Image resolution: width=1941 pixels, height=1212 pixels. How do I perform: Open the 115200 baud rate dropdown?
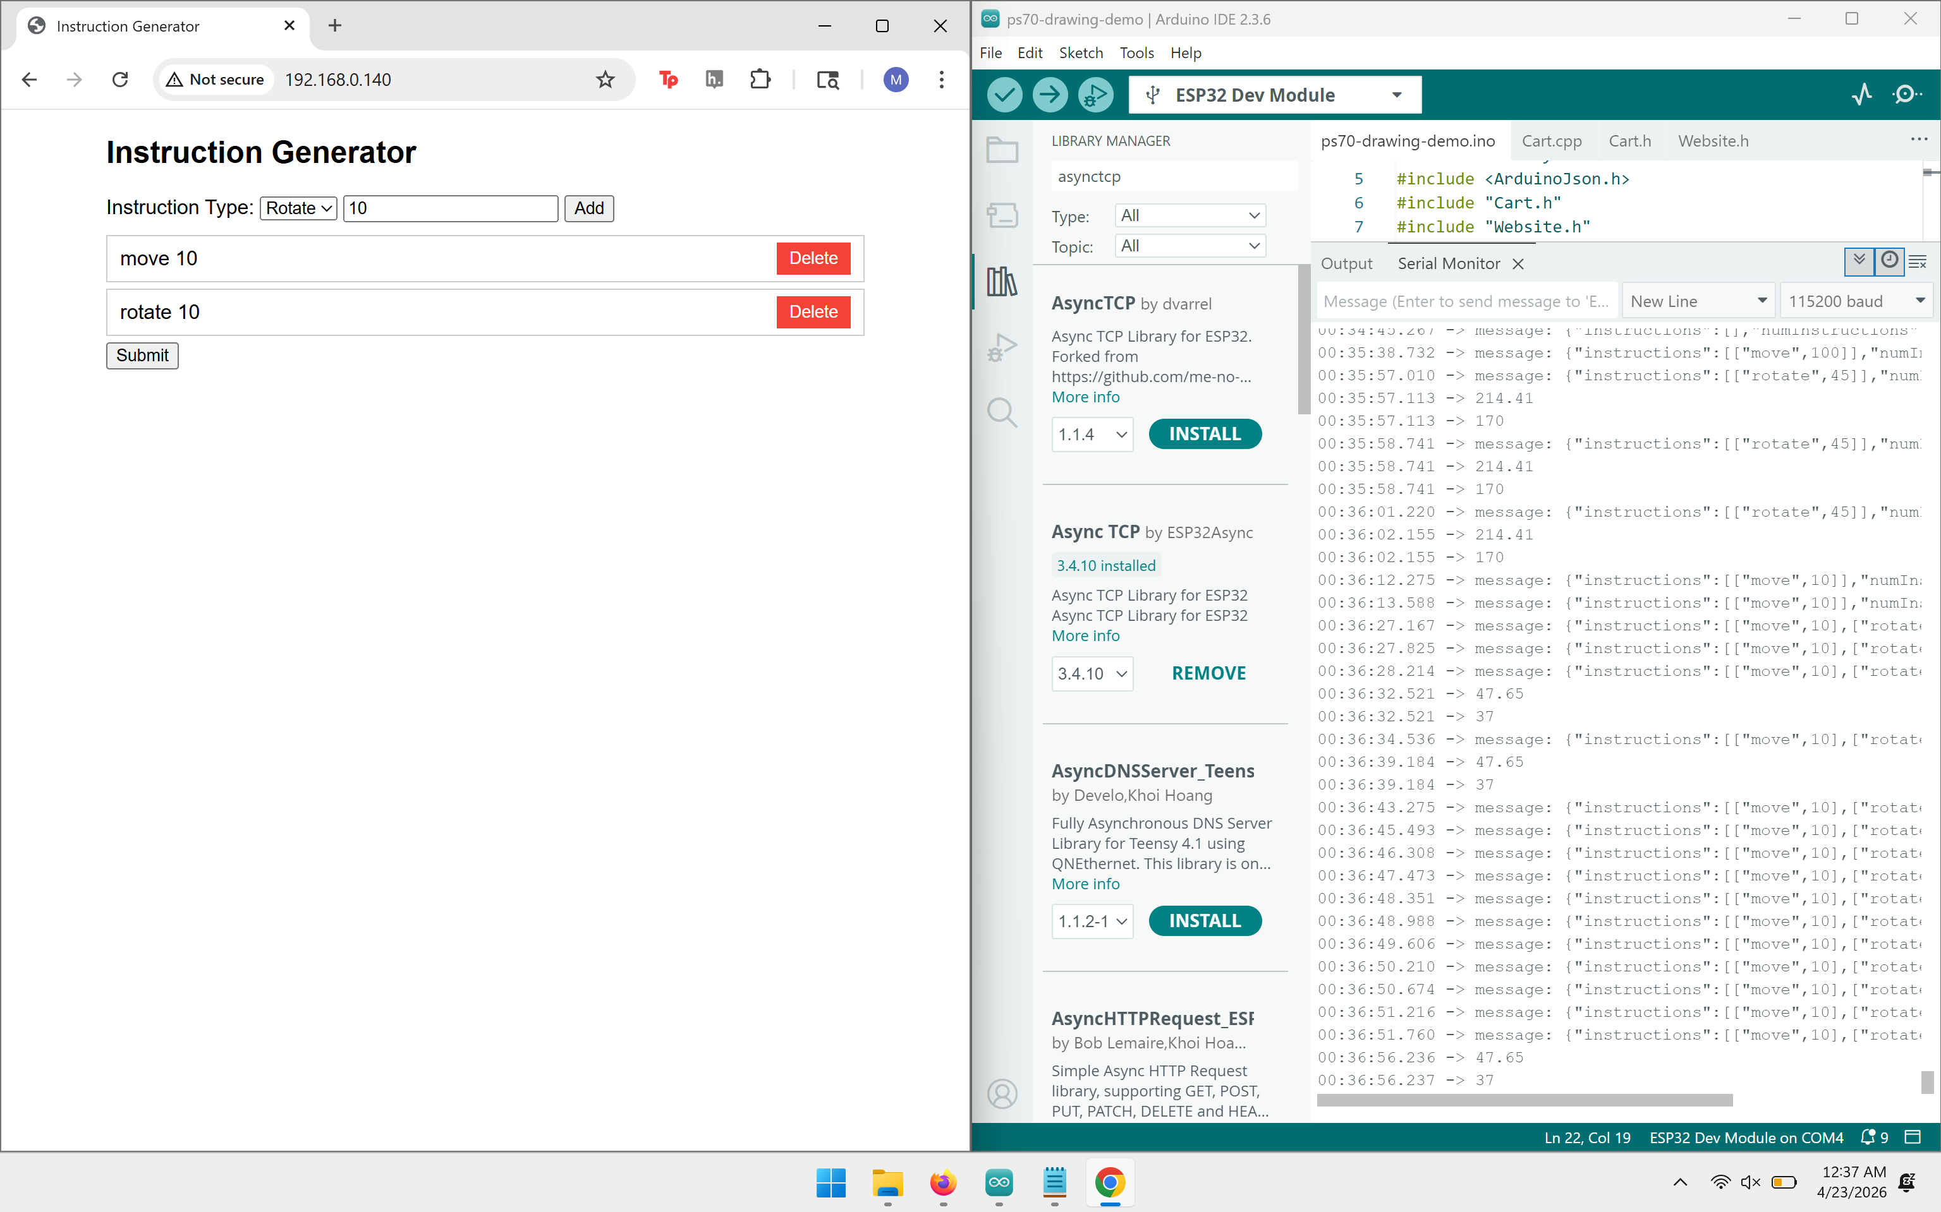click(x=1857, y=301)
